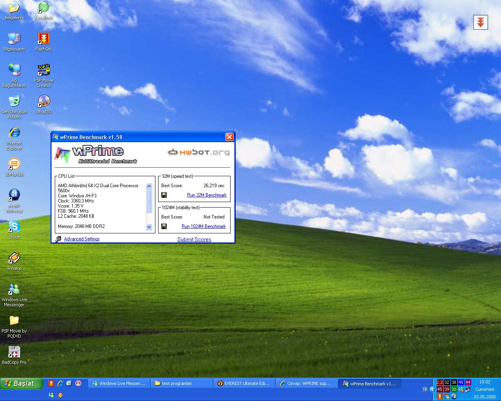501x401 pixels.
Task: Click Run 1024M Benchmark link
Action: (x=204, y=226)
